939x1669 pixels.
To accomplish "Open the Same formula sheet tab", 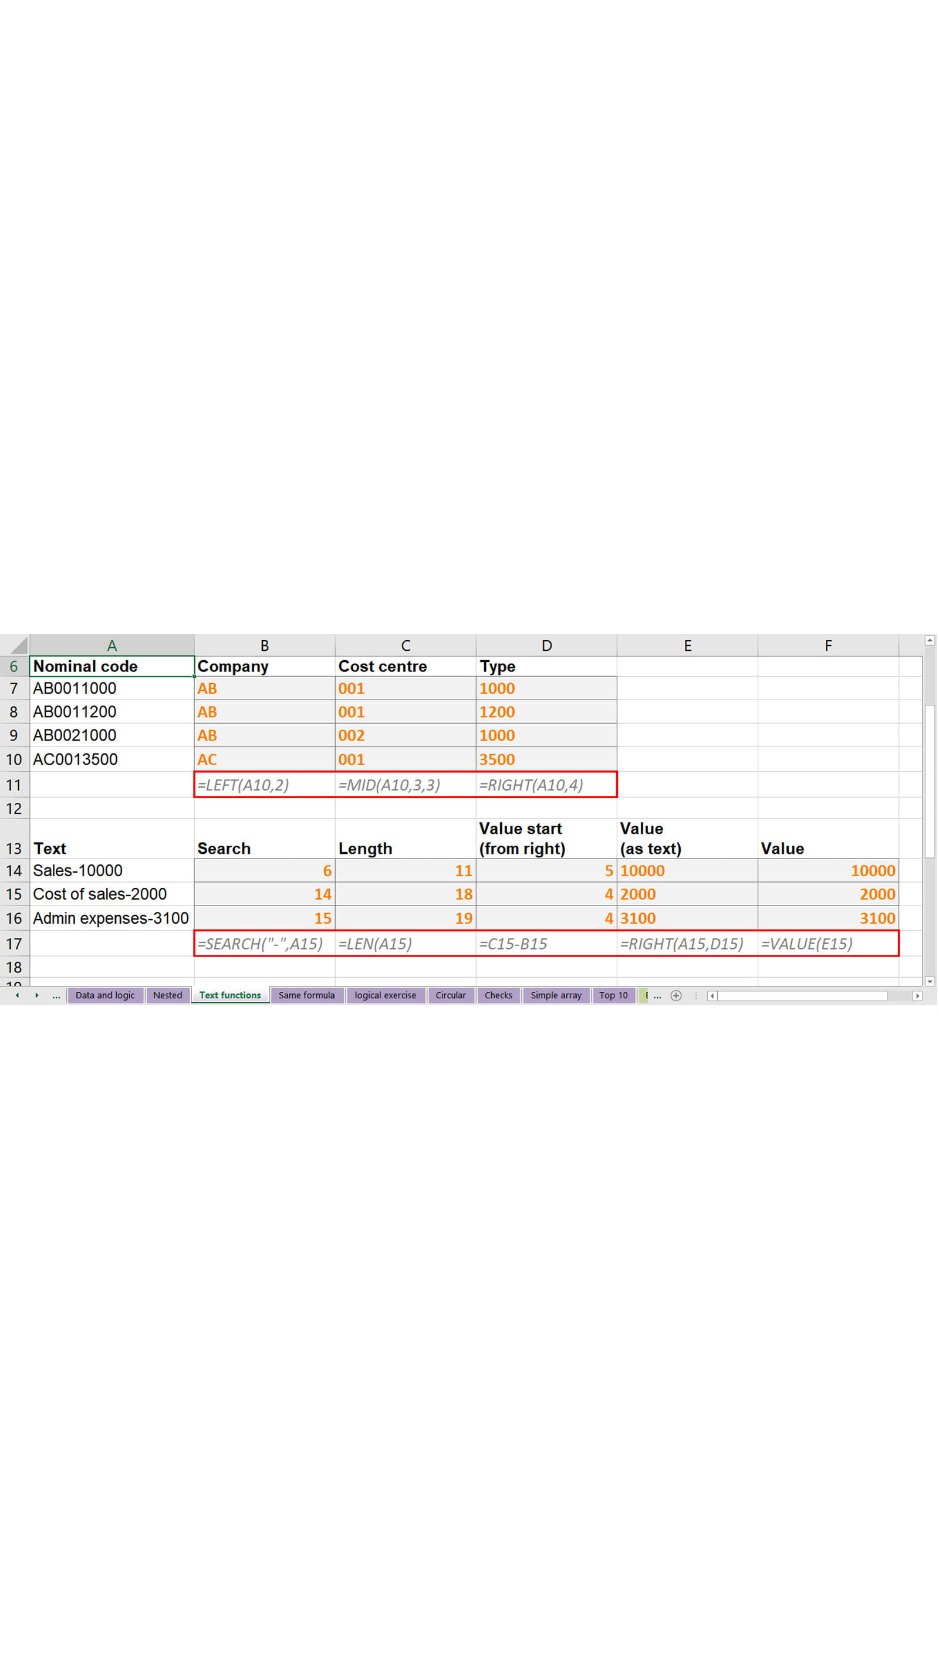I will (306, 995).
